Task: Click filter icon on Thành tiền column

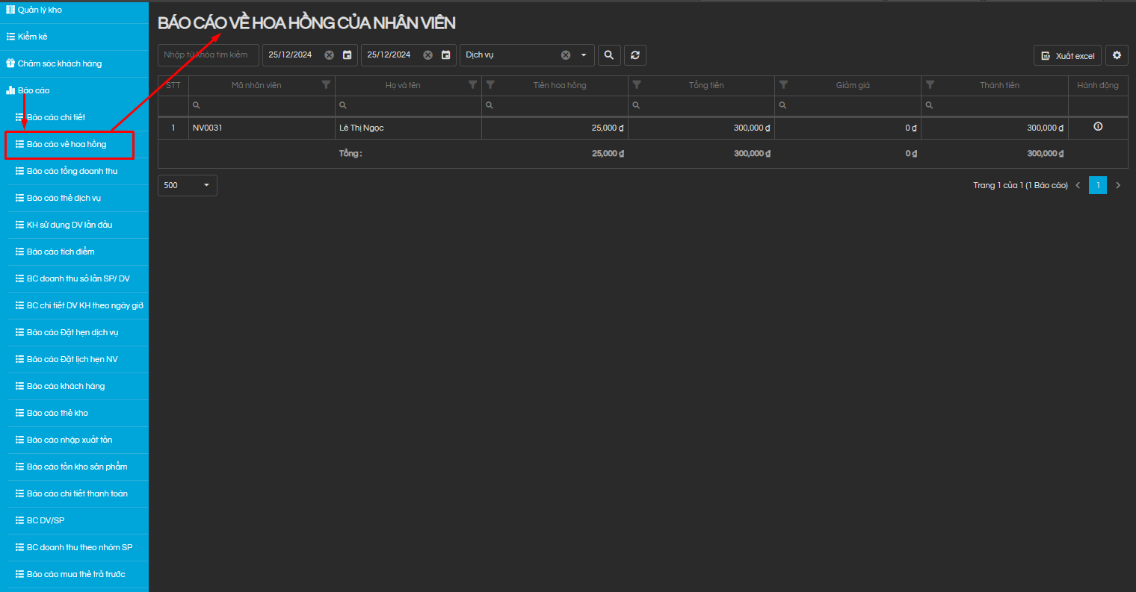Action: pos(930,85)
